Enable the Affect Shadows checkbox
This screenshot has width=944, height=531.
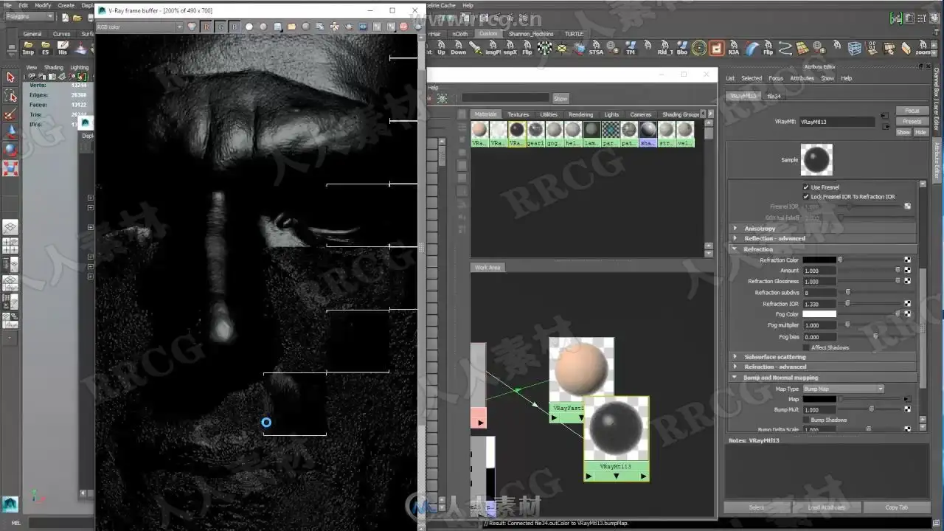point(806,347)
